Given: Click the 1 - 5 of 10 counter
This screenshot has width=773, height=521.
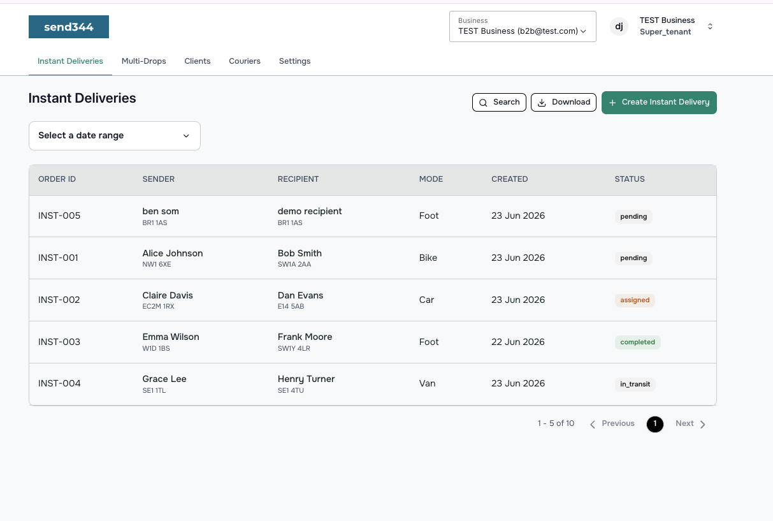Looking at the screenshot, I should click(556, 423).
